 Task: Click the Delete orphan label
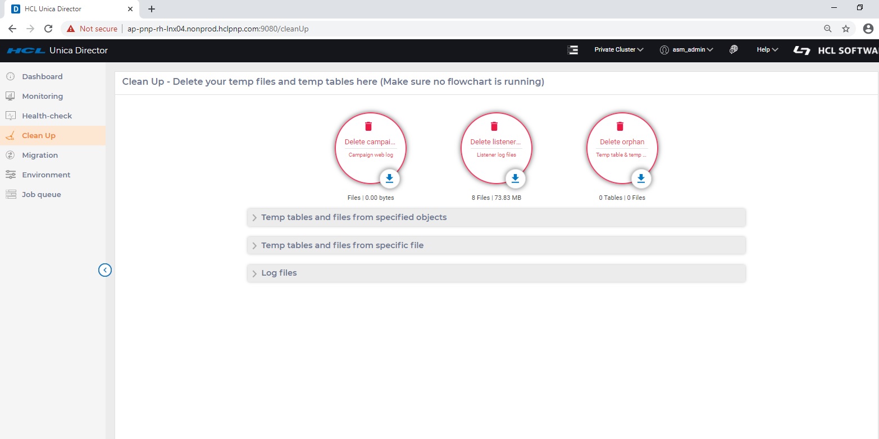coord(622,142)
